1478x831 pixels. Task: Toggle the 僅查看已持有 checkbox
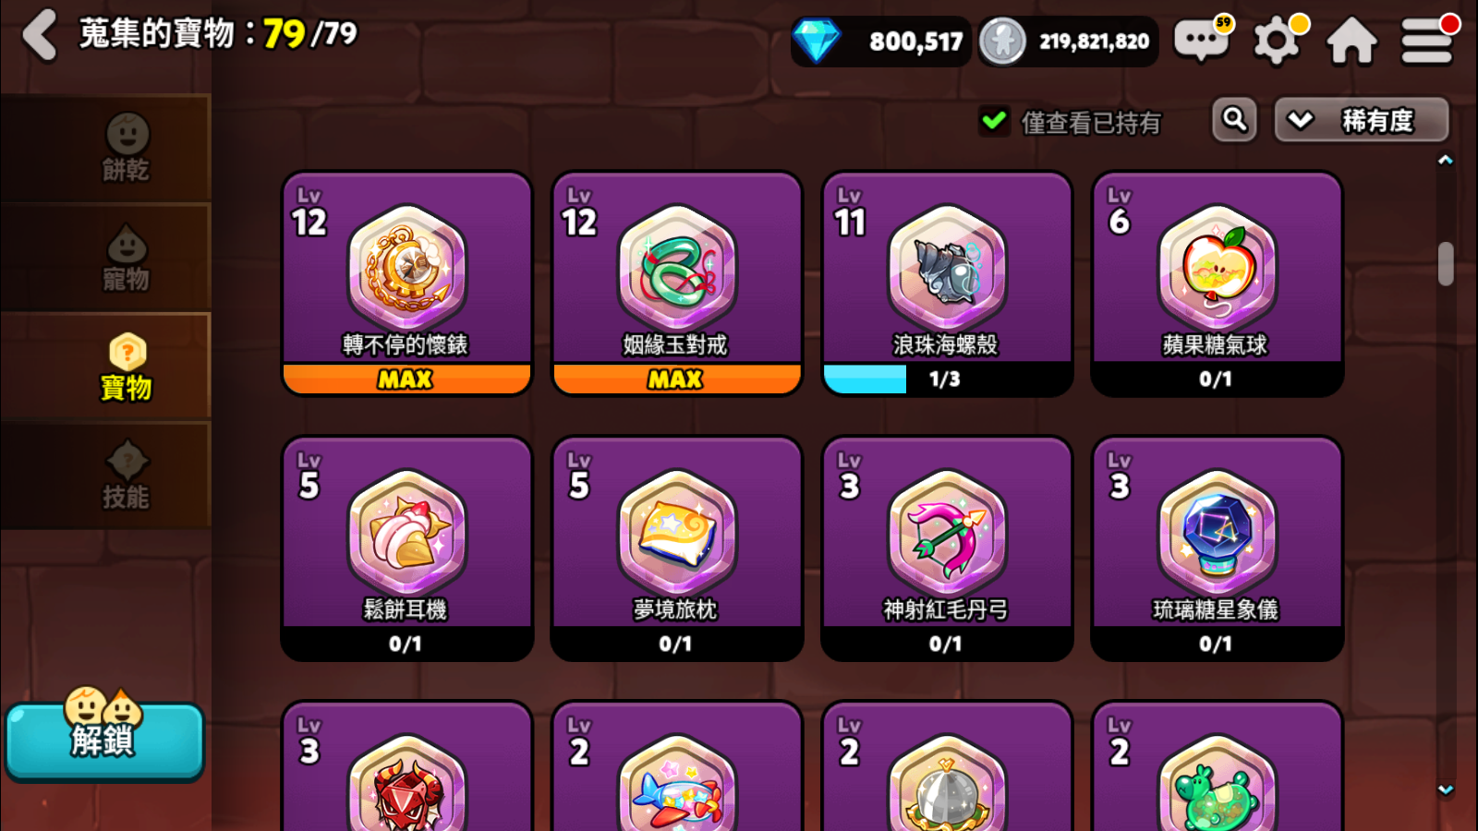point(995,121)
